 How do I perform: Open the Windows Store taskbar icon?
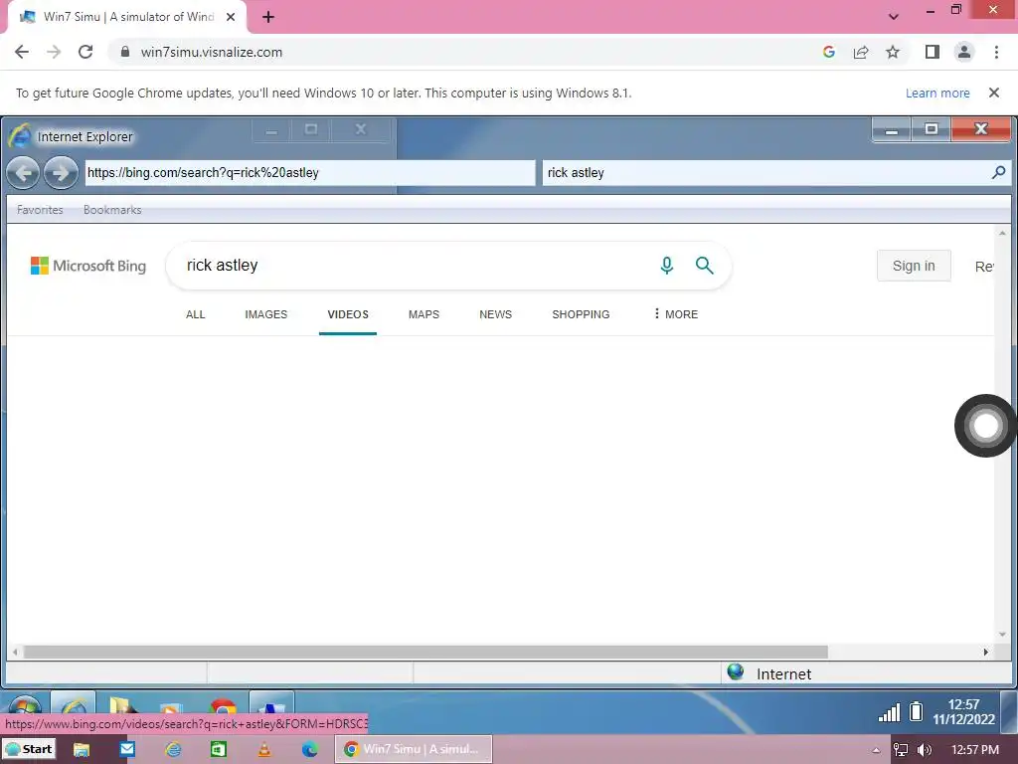tap(219, 750)
